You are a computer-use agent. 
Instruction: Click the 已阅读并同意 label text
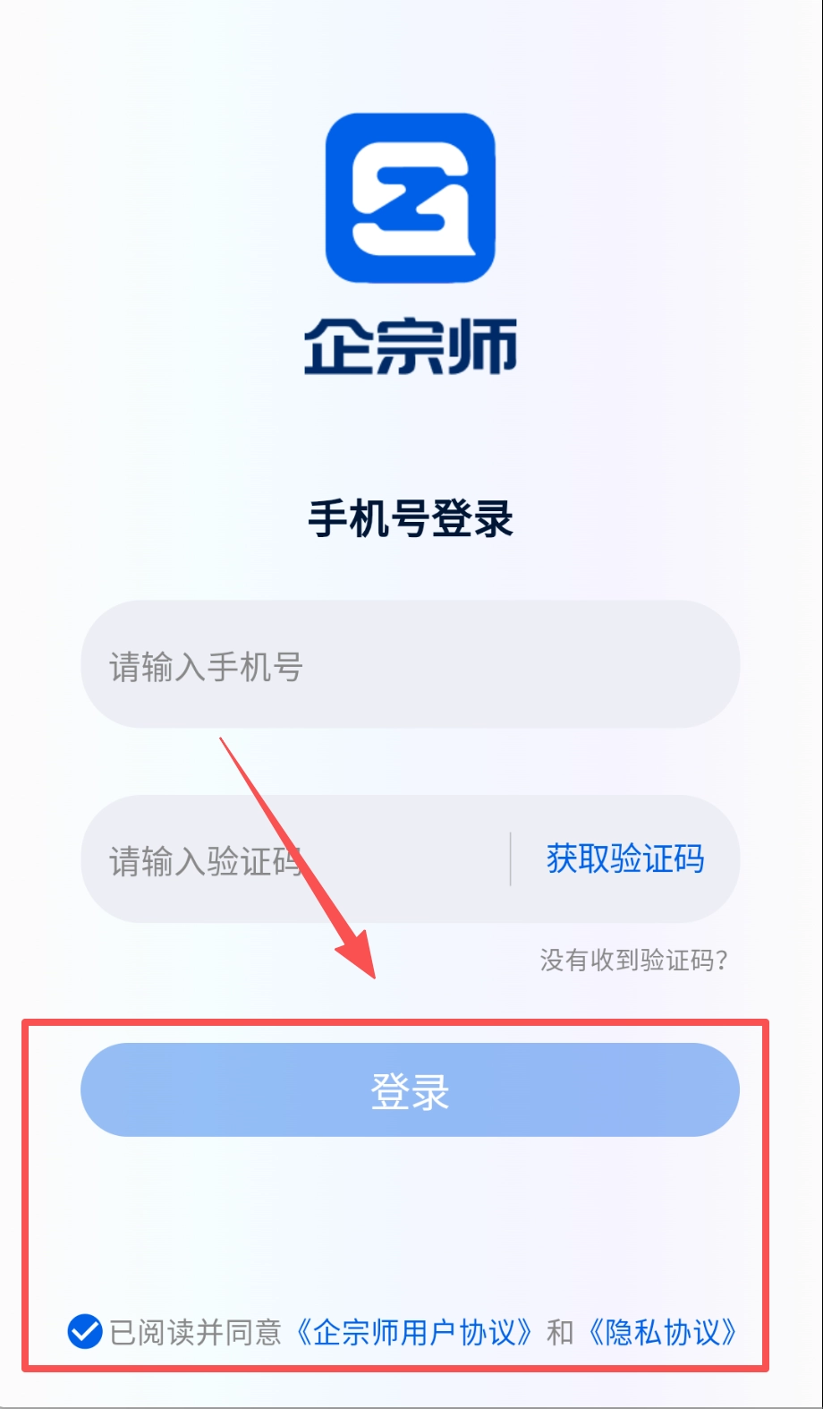click(195, 1333)
